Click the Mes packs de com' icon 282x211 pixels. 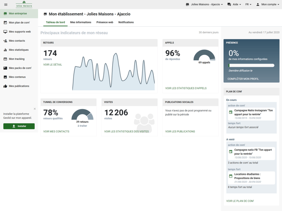click(5, 68)
